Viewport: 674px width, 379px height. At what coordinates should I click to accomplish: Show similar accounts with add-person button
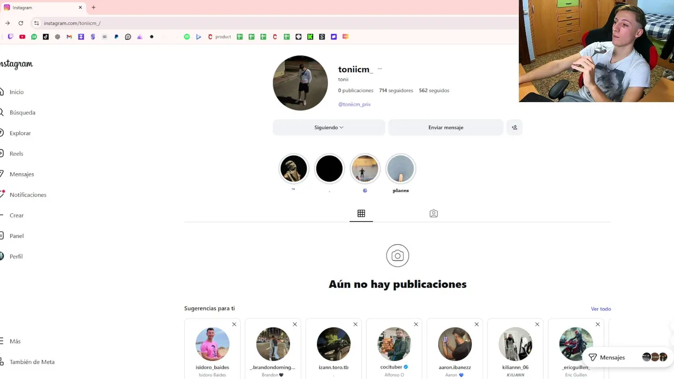(x=514, y=127)
